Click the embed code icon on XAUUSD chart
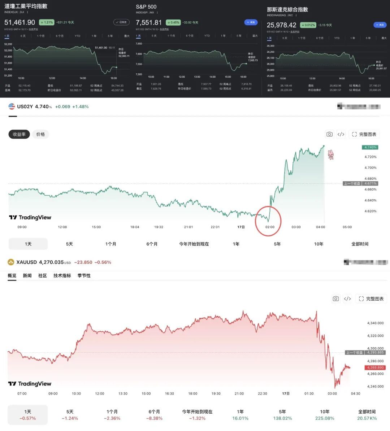The width and height of the screenshot is (390, 431). coord(347,299)
